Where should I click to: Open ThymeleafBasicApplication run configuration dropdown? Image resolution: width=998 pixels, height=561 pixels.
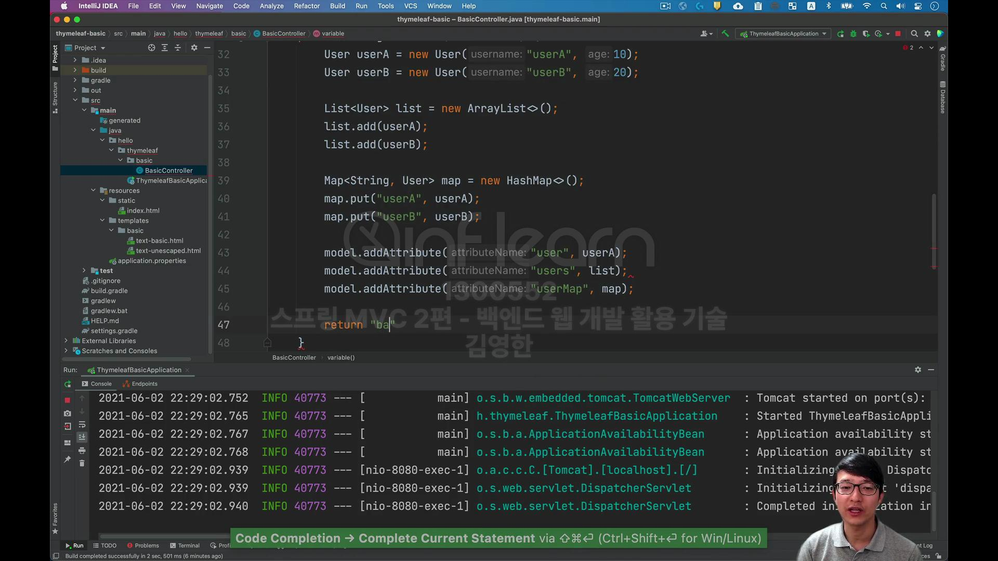coord(783,34)
